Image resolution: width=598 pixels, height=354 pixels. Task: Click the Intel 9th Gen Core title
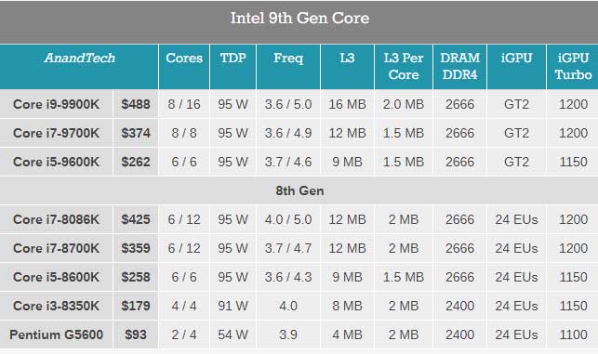point(299,19)
